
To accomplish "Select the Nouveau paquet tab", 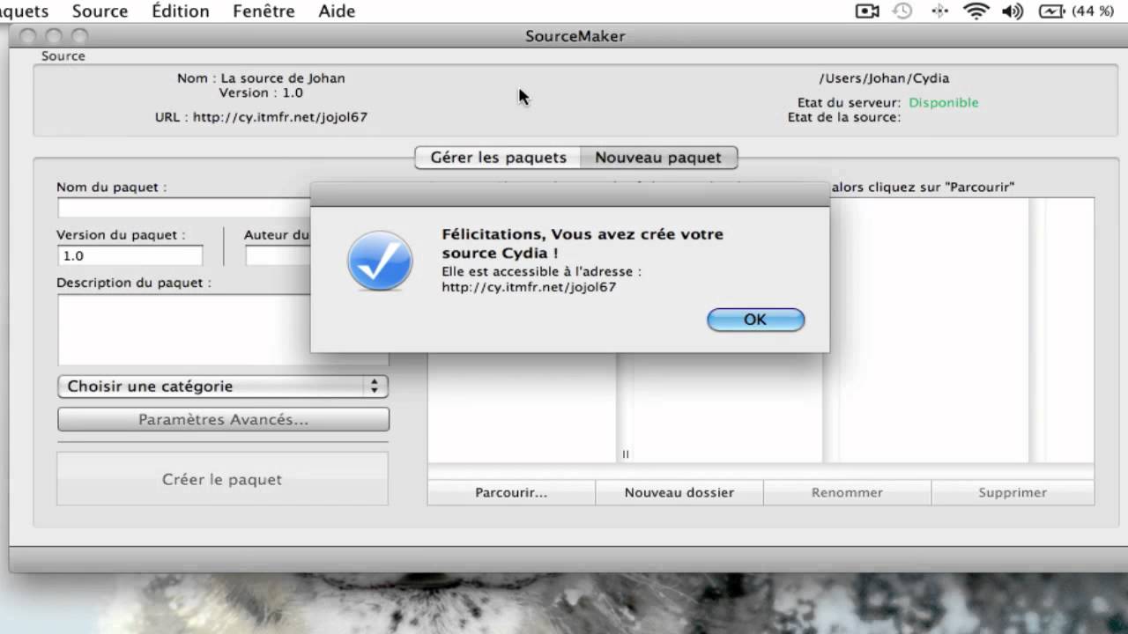I will [658, 158].
